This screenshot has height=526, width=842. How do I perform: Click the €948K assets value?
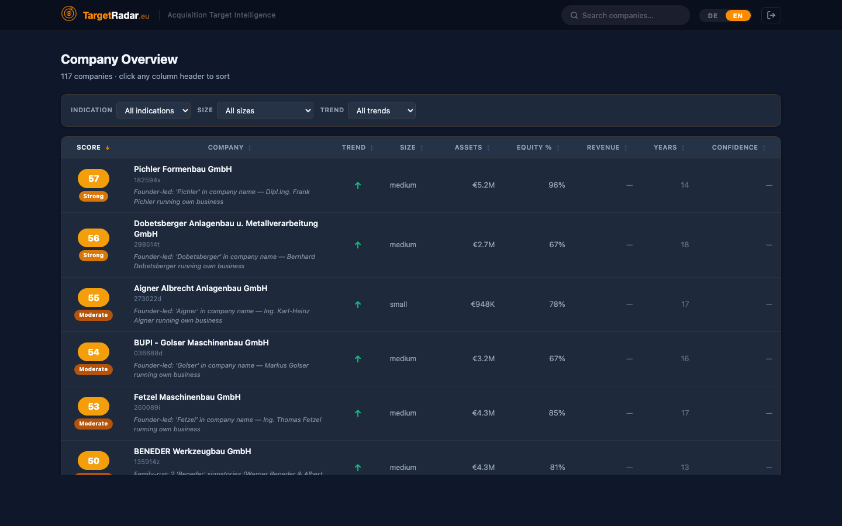(483, 304)
